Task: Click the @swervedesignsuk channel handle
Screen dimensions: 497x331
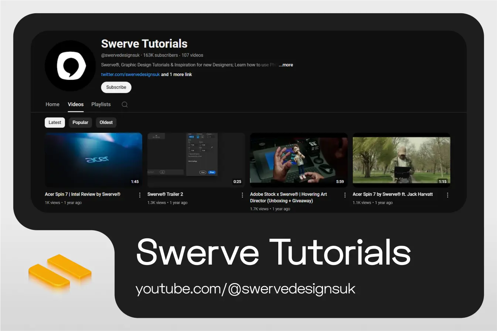Action: 119,55
